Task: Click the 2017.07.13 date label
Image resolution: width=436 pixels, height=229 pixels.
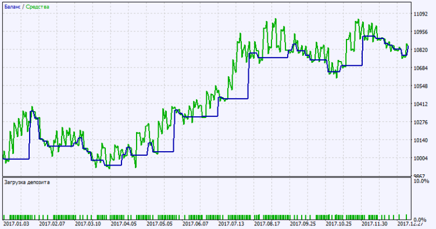Action: coord(231,224)
